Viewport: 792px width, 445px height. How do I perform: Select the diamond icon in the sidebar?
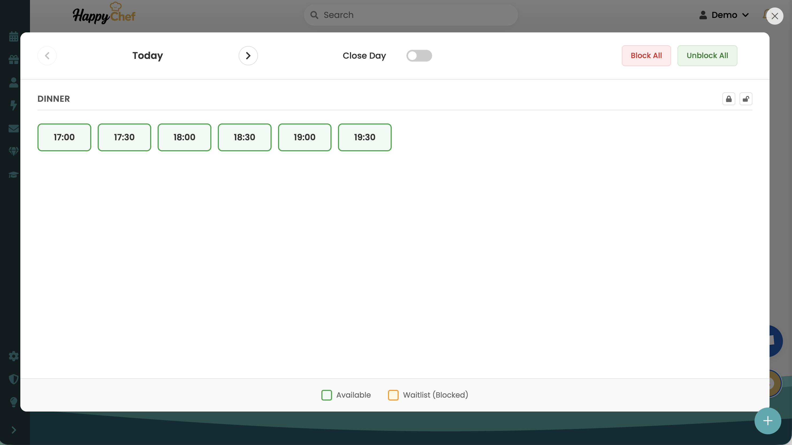pyautogui.click(x=14, y=151)
